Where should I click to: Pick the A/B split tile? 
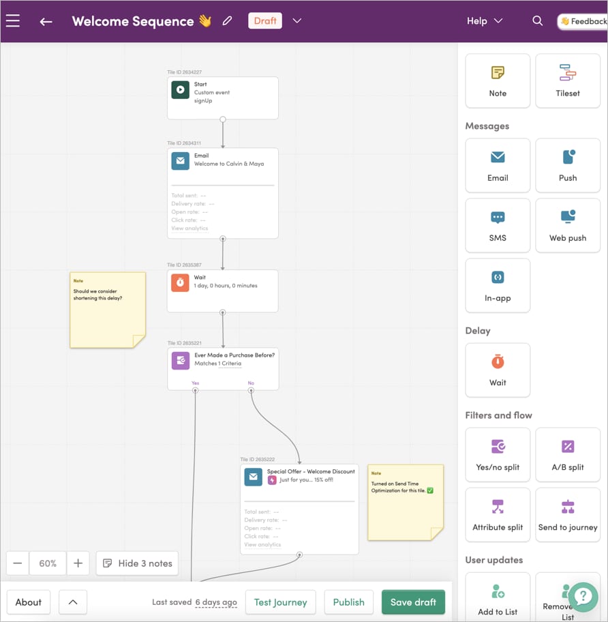pyautogui.click(x=568, y=455)
